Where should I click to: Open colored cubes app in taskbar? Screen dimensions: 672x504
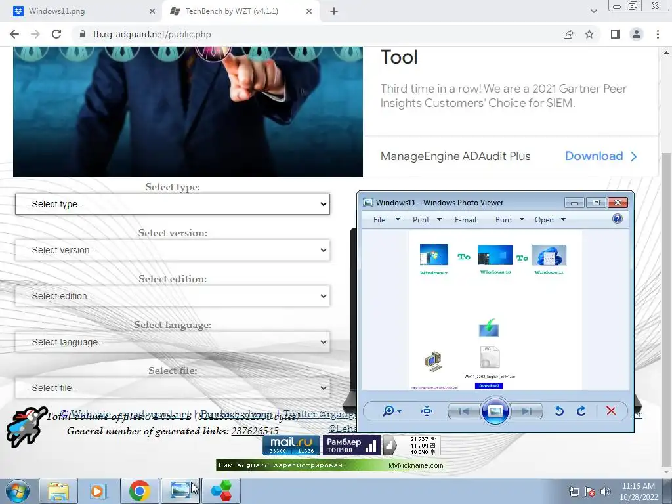221,491
